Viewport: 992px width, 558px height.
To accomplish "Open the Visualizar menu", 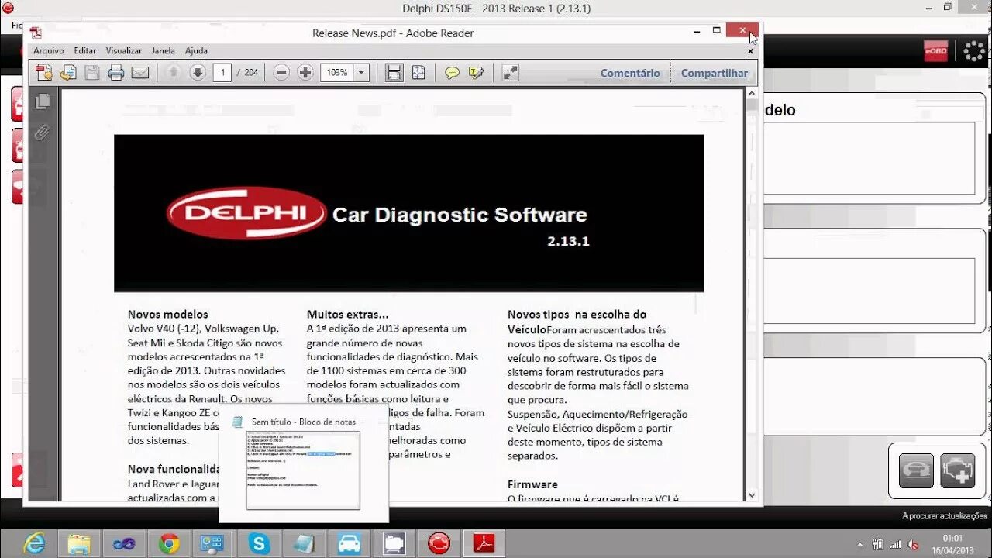I will 124,50.
